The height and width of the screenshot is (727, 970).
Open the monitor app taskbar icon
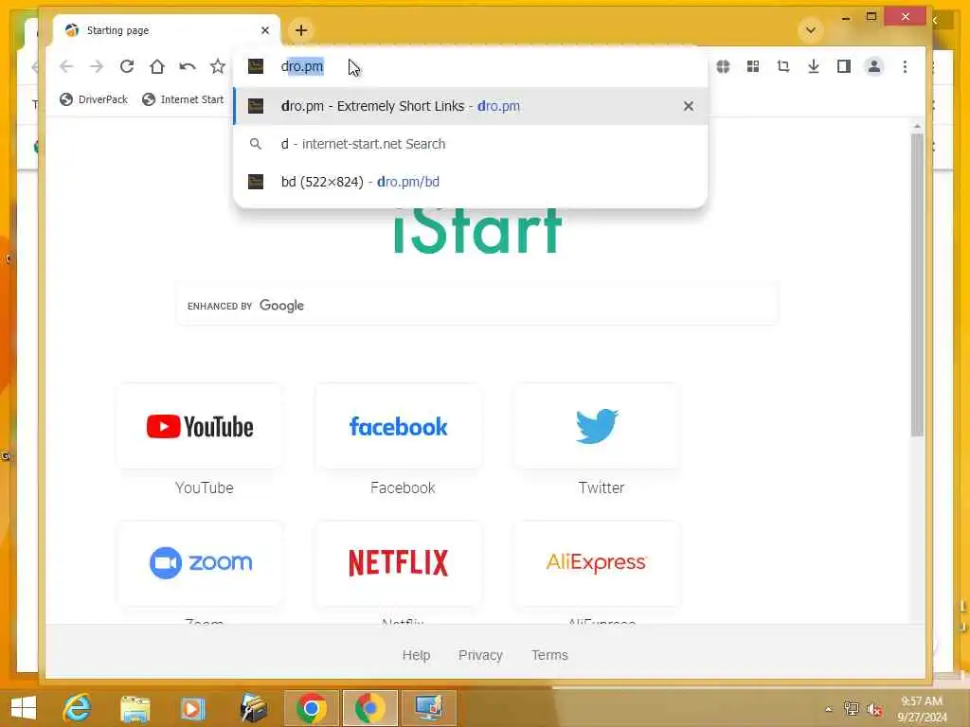pyautogui.click(x=428, y=708)
